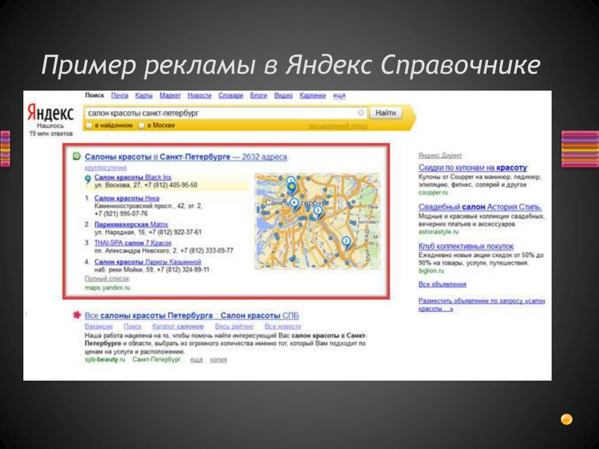Viewport: 599px width, 449px height.
Task: Open the ad 'Клуб коллективных покупок'
Action: 466,246
